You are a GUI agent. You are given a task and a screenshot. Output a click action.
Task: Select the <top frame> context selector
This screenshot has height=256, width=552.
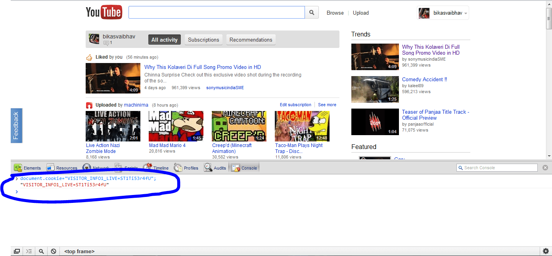click(x=79, y=251)
